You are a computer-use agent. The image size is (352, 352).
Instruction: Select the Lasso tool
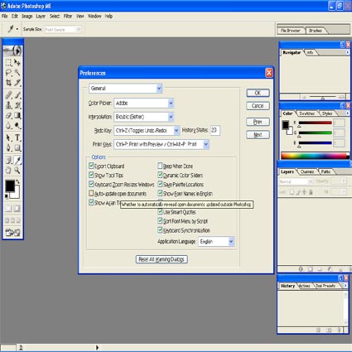coord(8,73)
